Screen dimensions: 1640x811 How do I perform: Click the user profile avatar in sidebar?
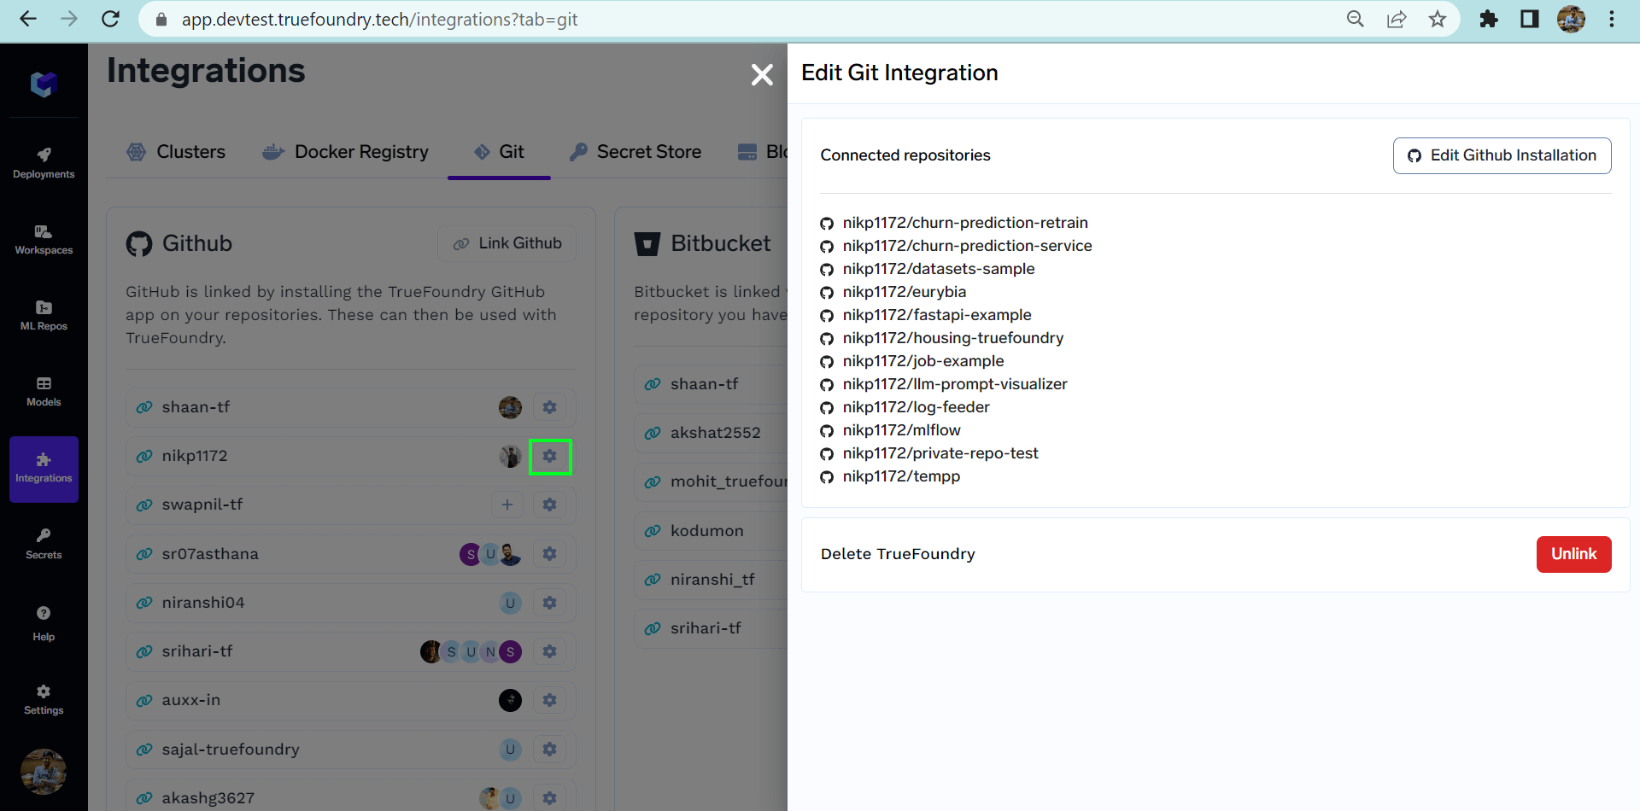(x=44, y=772)
